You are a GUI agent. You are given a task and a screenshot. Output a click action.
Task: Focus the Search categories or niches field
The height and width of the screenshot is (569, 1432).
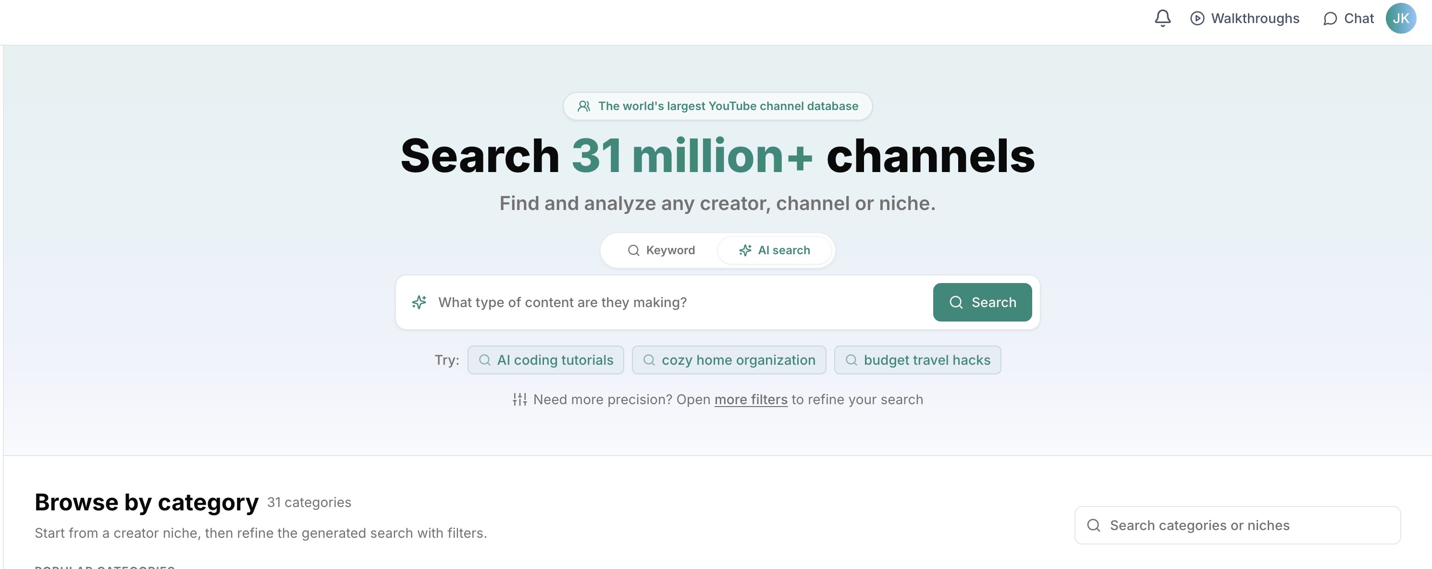pos(1237,525)
